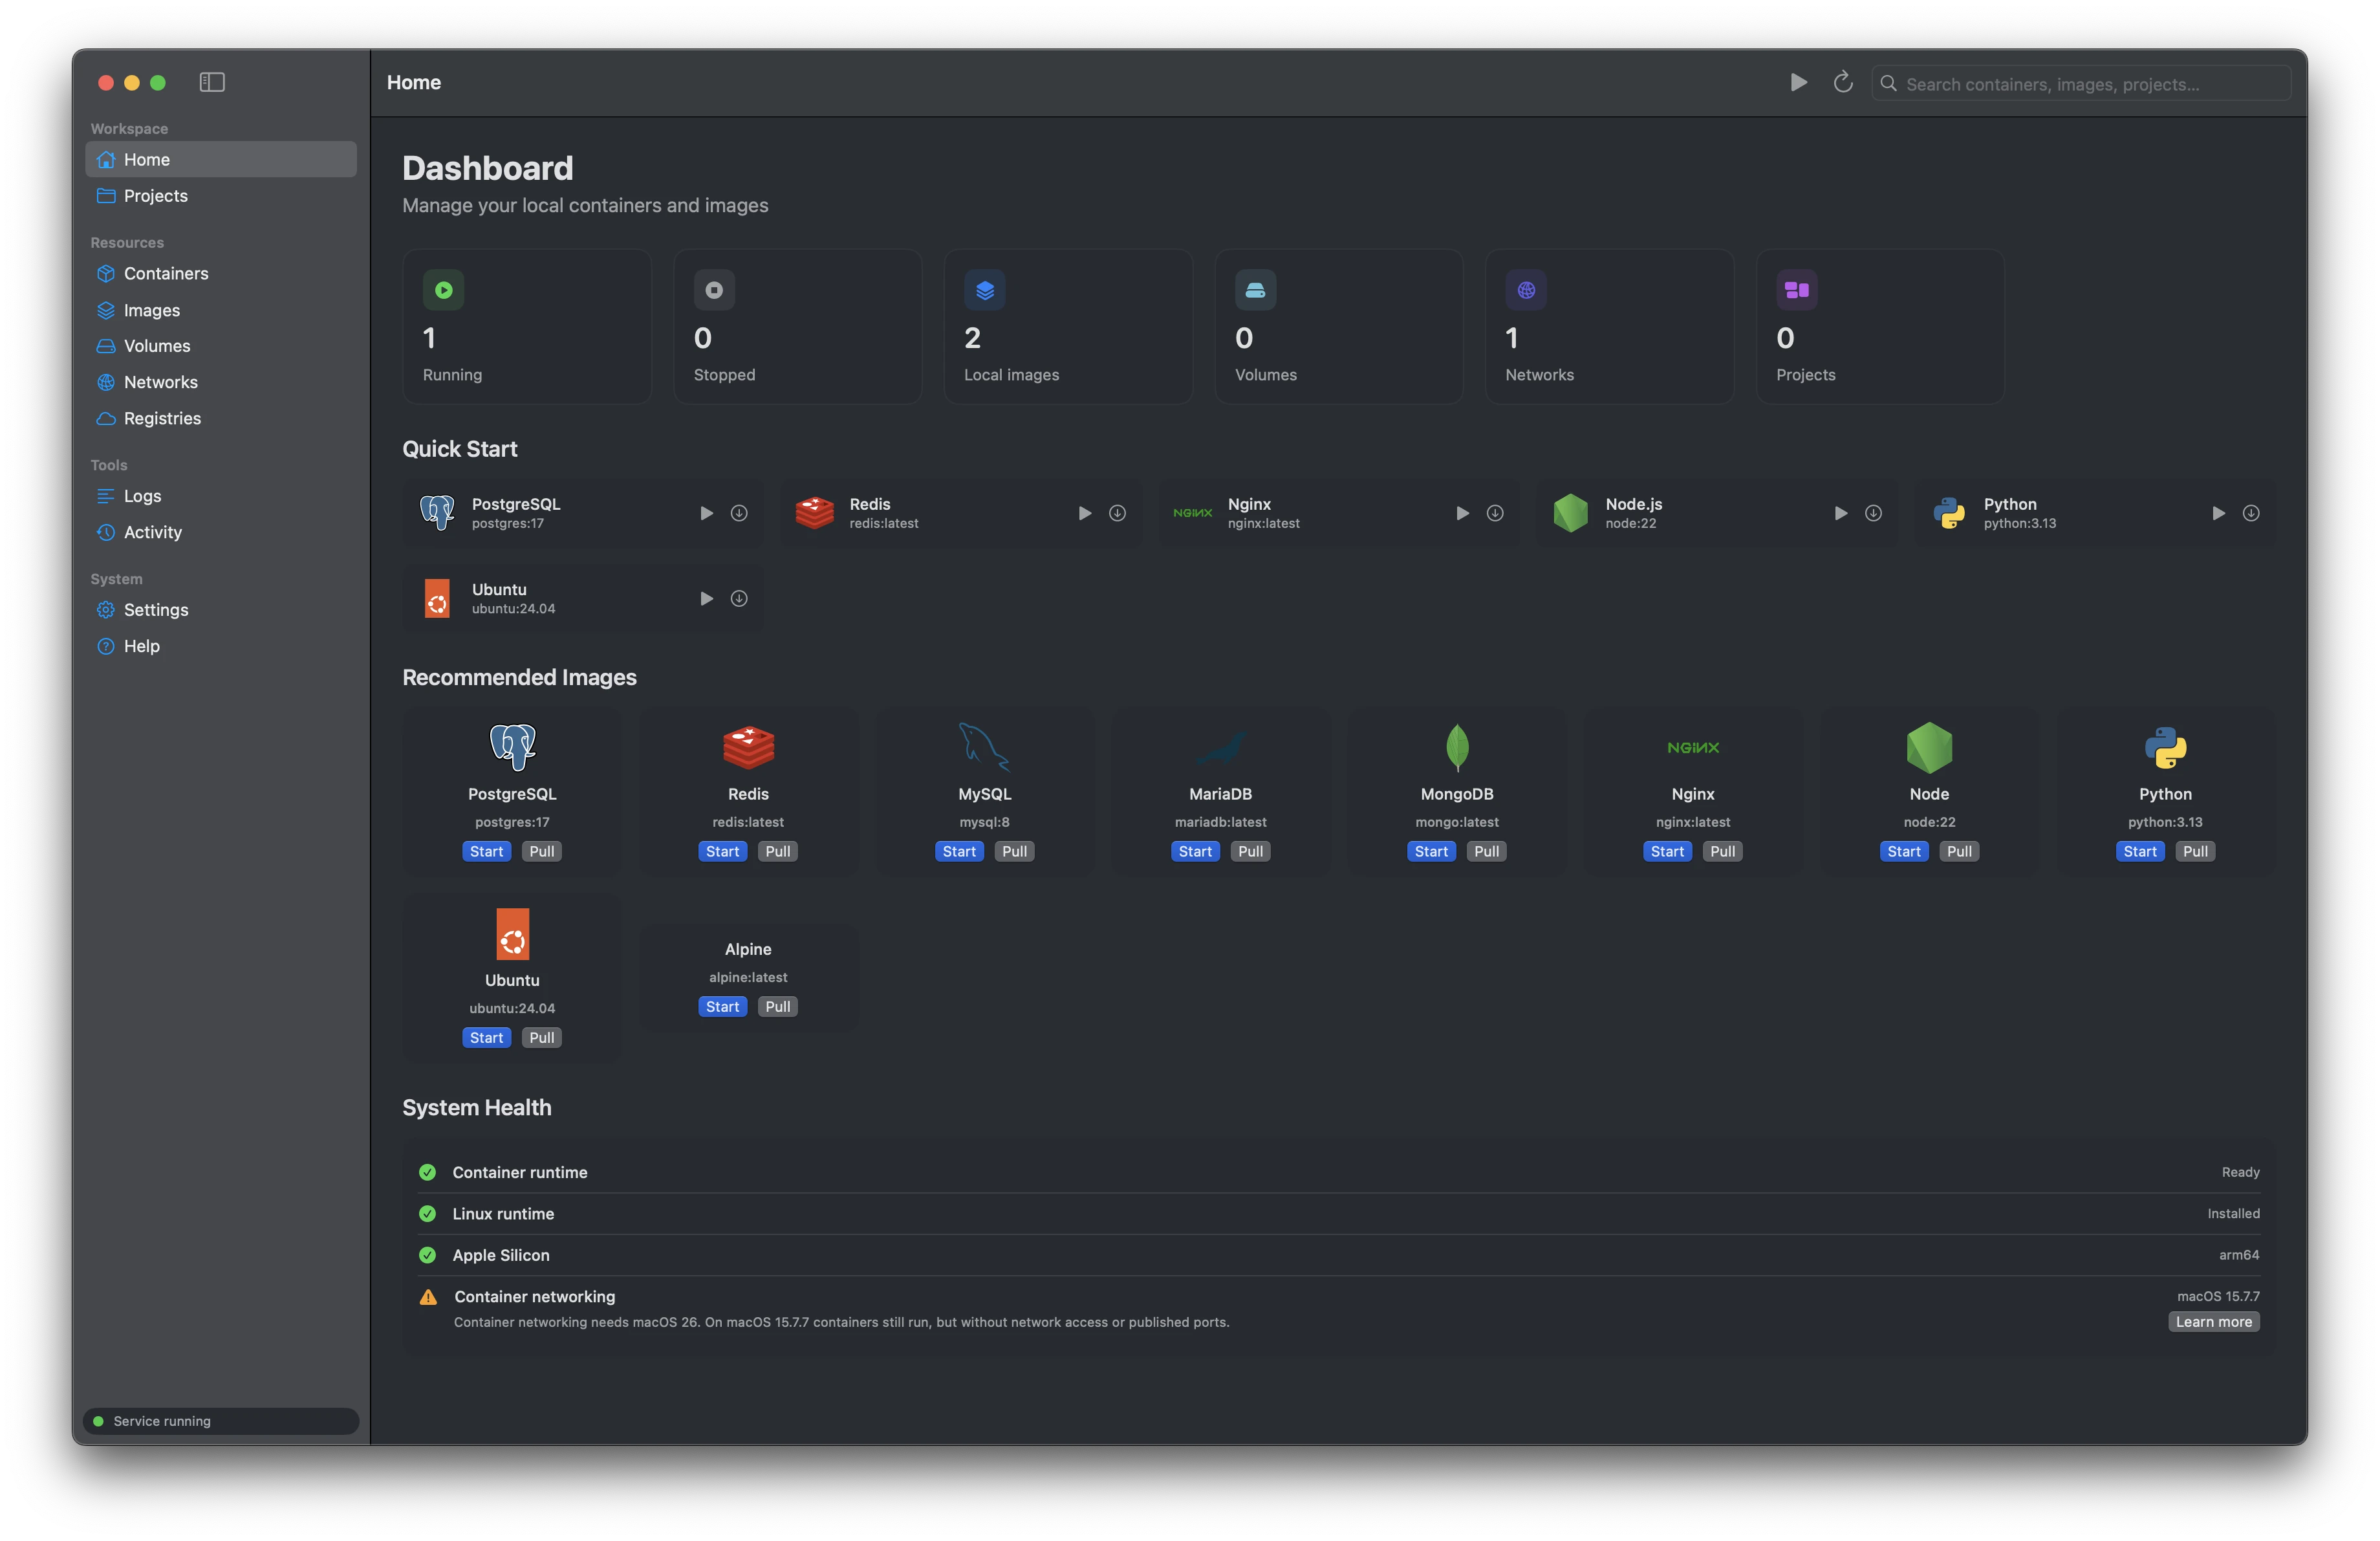This screenshot has width=2380, height=1541.
Task: Pull the recommended Python image
Action: (2195, 851)
